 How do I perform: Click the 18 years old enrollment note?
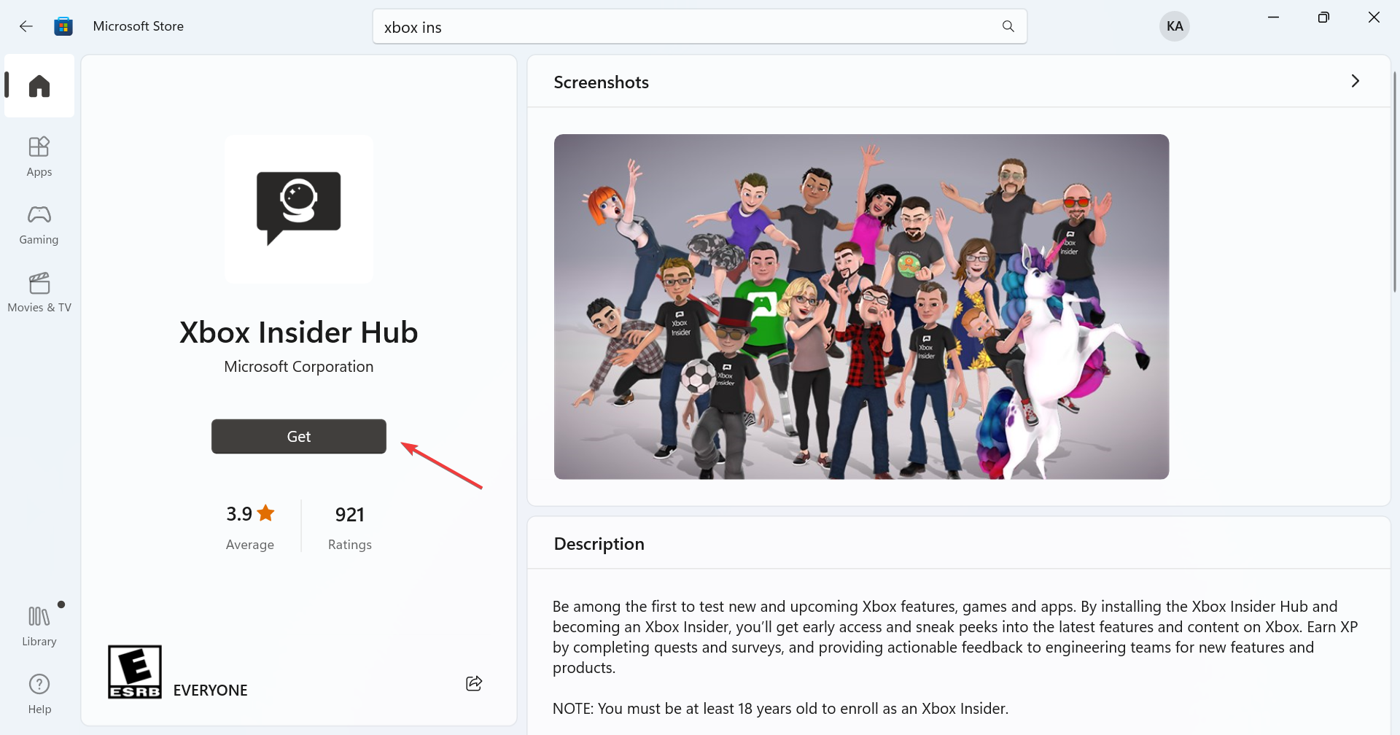[780, 708]
